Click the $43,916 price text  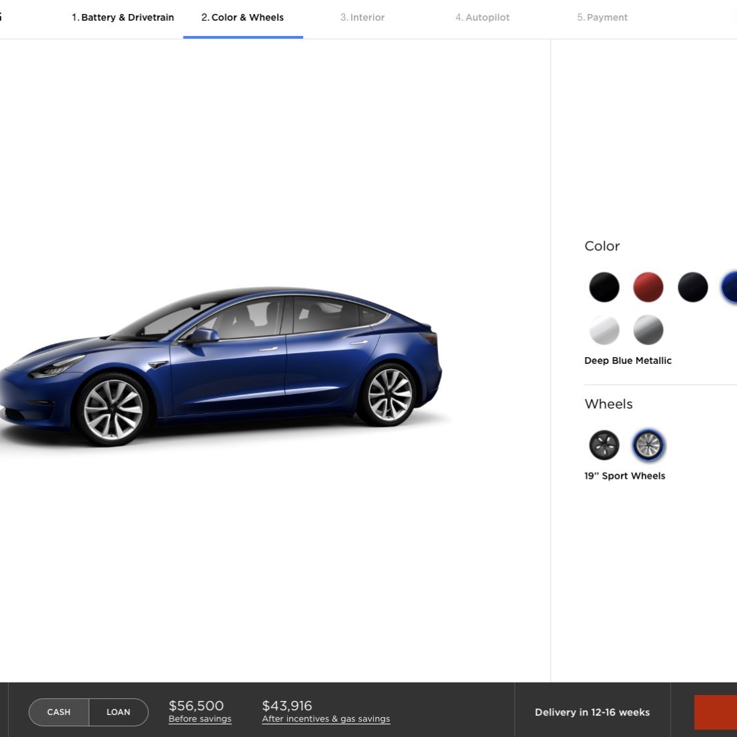click(286, 706)
